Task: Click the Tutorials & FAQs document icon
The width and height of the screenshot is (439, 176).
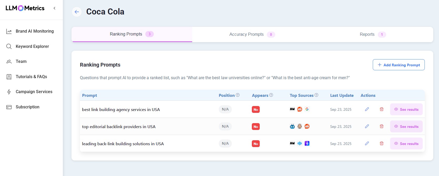Action: click(9, 77)
